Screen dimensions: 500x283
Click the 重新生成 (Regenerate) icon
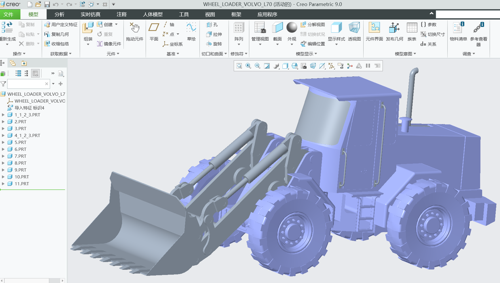[7, 27]
